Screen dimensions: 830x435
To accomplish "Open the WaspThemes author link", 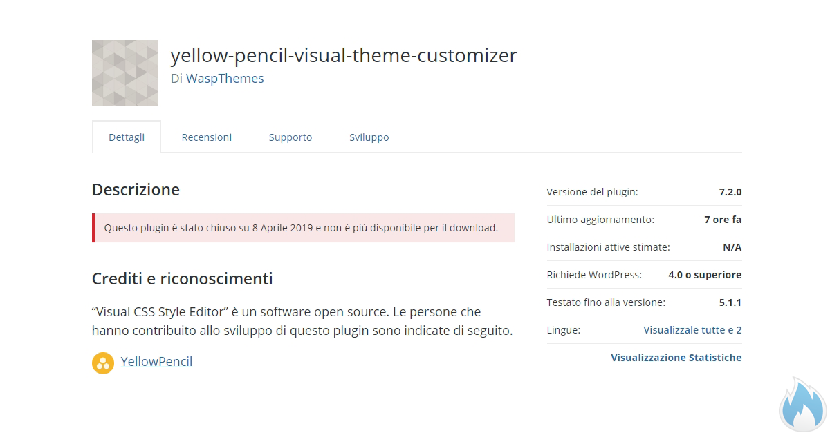I will pyautogui.click(x=225, y=79).
